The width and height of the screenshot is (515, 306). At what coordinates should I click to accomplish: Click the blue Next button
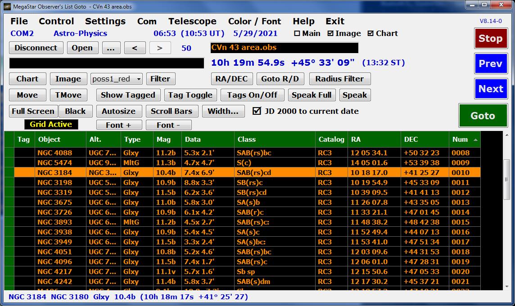tap(490, 89)
